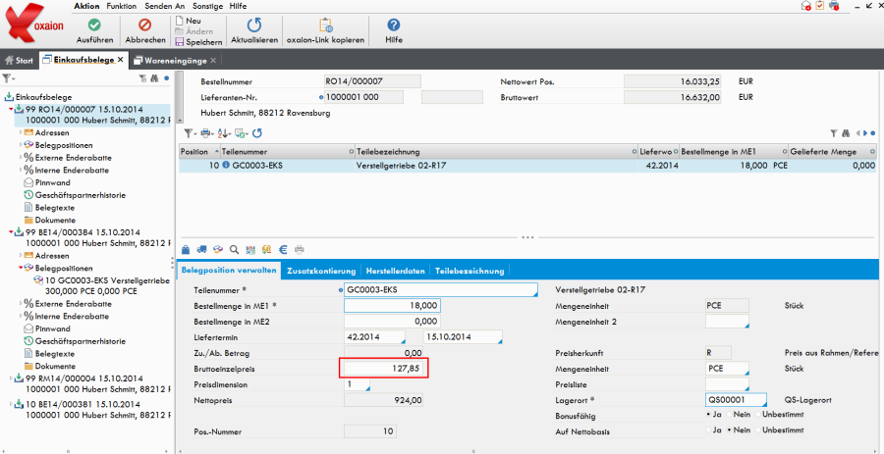884x454 pixels.
Task: Open the table print dropdown
Action: coord(206,133)
